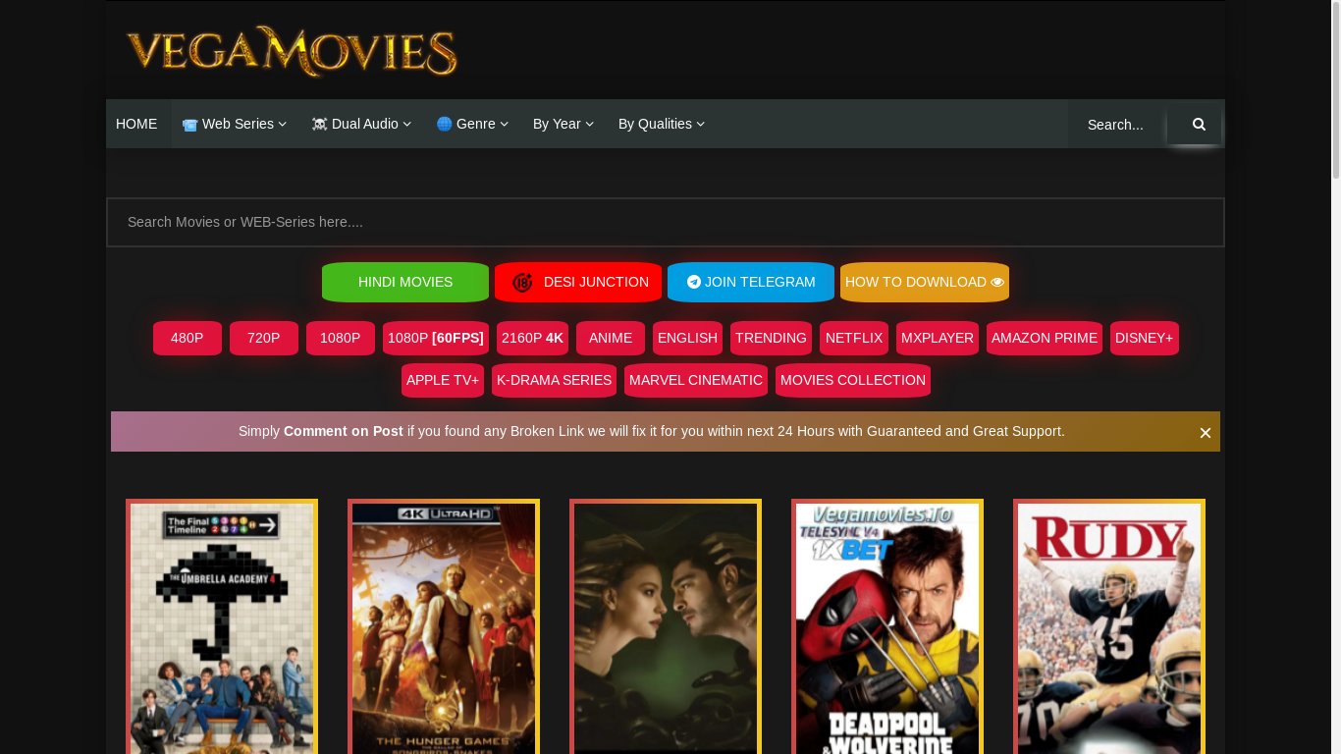Open the By Year dropdown
This screenshot has height=754, width=1341.
(563, 124)
